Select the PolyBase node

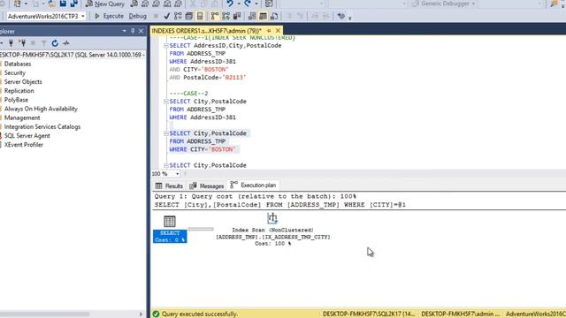click(16, 100)
